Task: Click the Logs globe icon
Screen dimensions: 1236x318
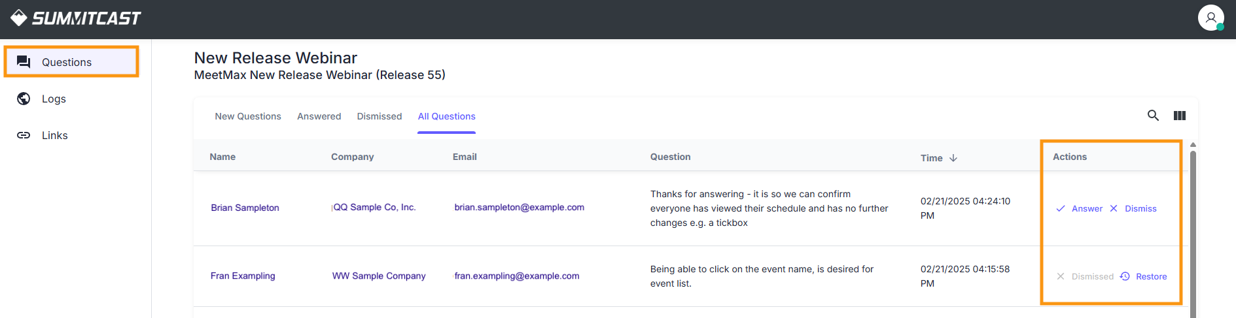Action: 24,99
